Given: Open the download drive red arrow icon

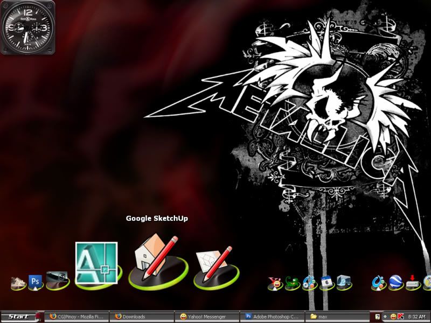Looking at the screenshot, I should click(413, 283).
